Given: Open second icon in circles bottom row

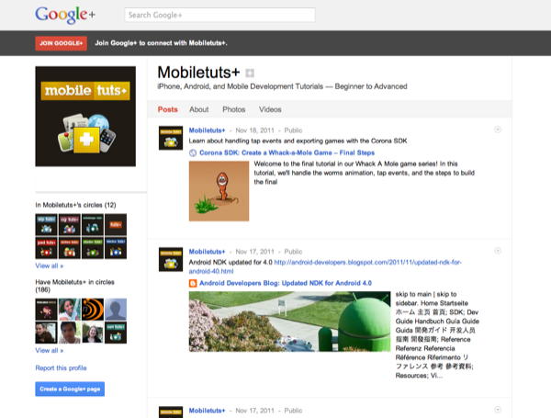Looking at the screenshot, I should point(69,248).
